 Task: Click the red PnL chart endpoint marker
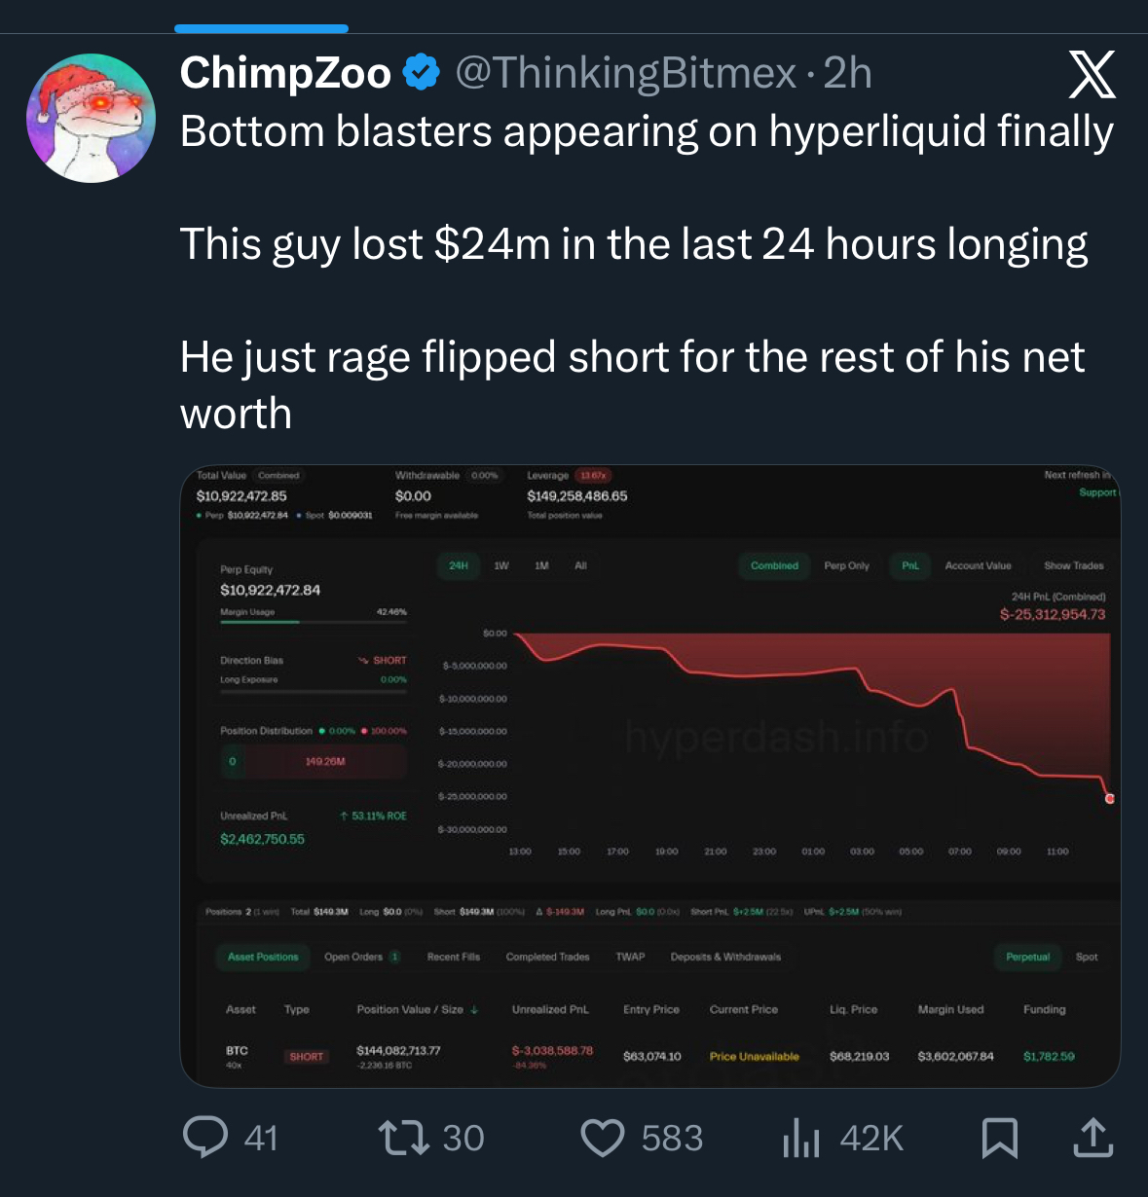click(1110, 798)
